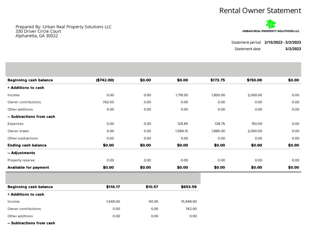Click the income value "1,850.00"
Screen dimensions: 310x232
point(218,95)
